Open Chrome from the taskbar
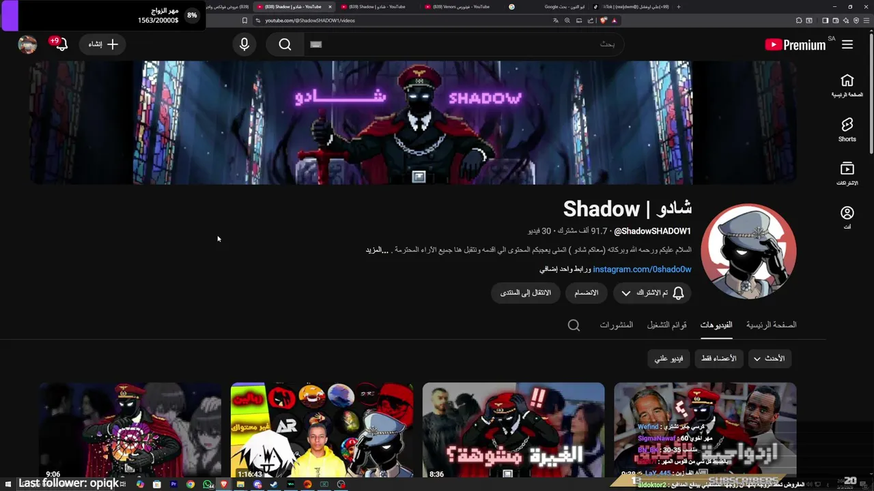The width and height of the screenshot is (874, 491). tap(191, 484)
